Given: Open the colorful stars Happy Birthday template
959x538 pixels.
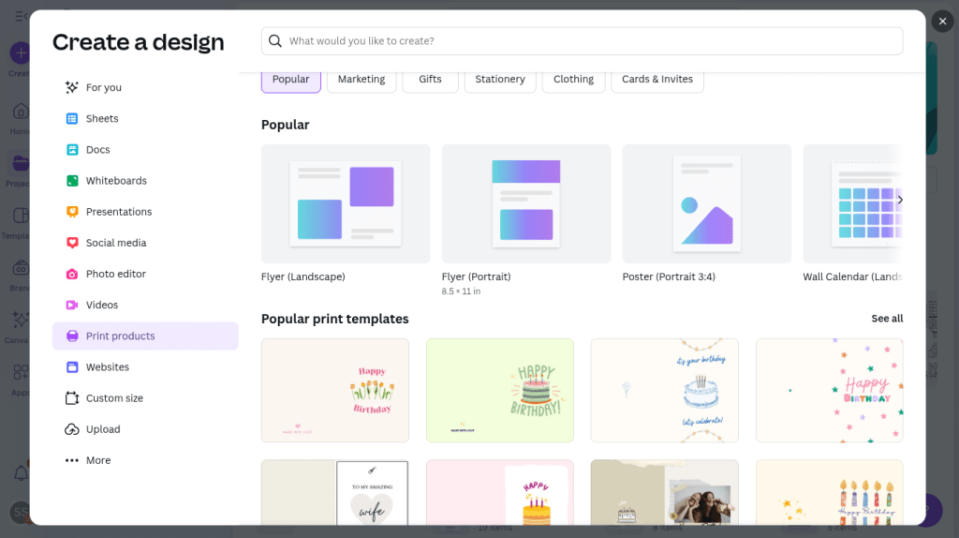Looking at the screenshot, I should point(830,391).
